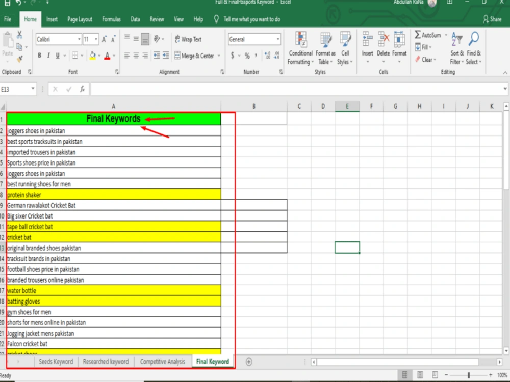Open Sort & Filter menu
This screenshot has width=510, height=382.
tap(457, 48)
